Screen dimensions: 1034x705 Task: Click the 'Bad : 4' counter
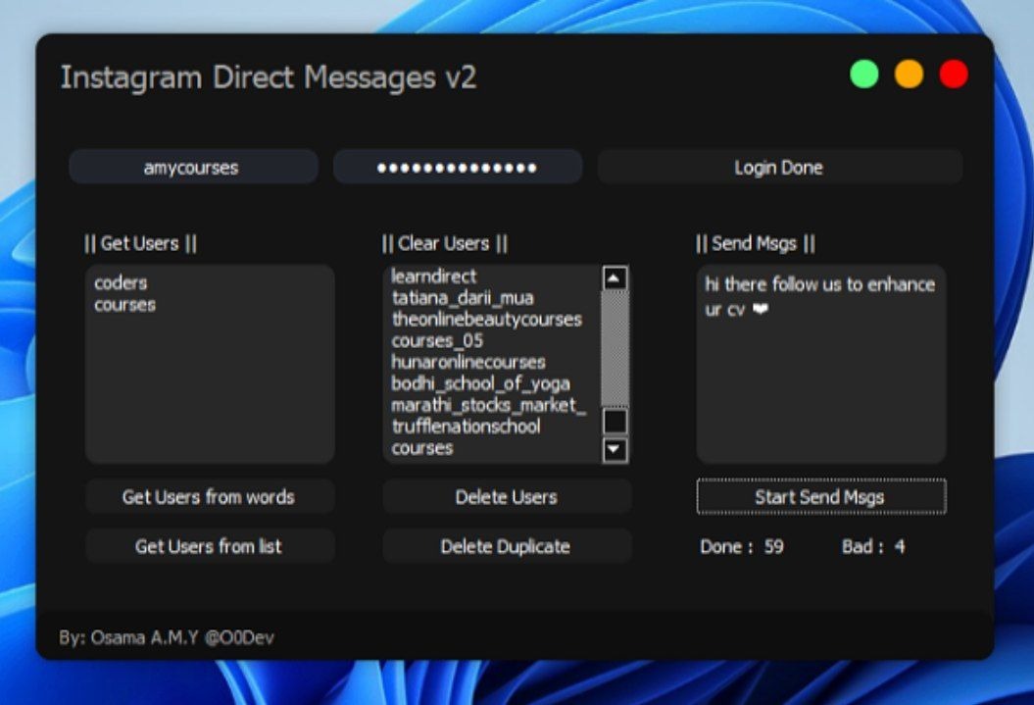point(873,547)
